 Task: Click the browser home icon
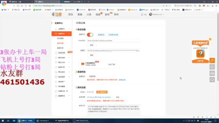22,6
